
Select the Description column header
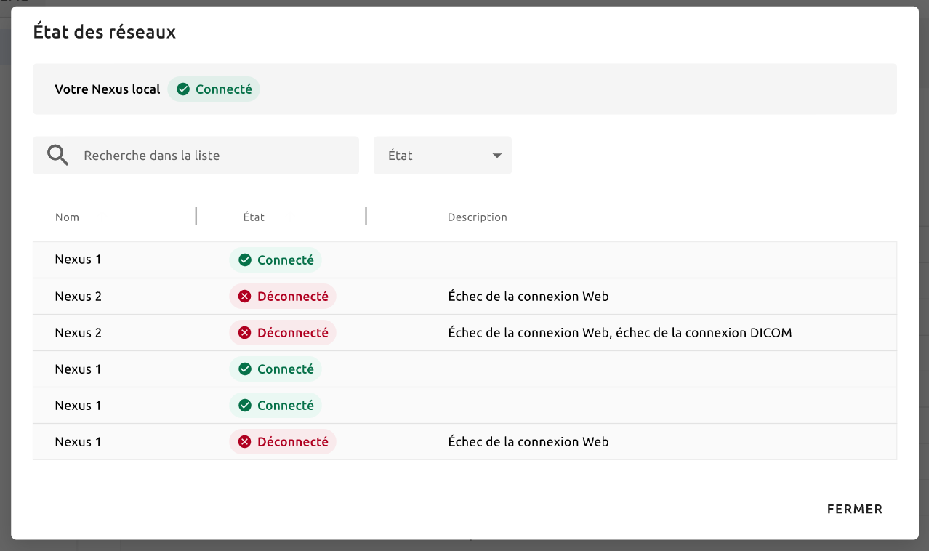point(478,217)
